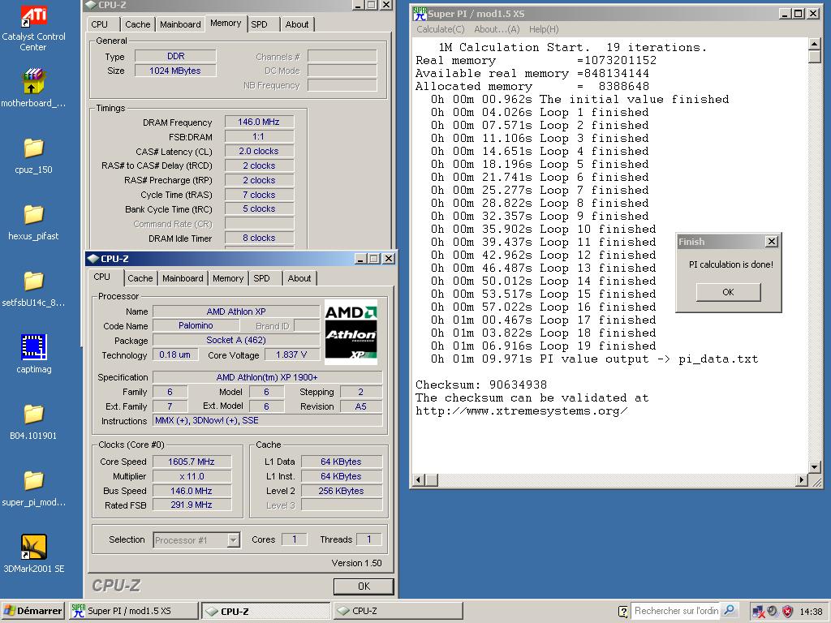Image resolution: width=831 pixels, height=623 pixels.
Task: Click scroll left arrow in Super PI
Action: coord(419,480)
